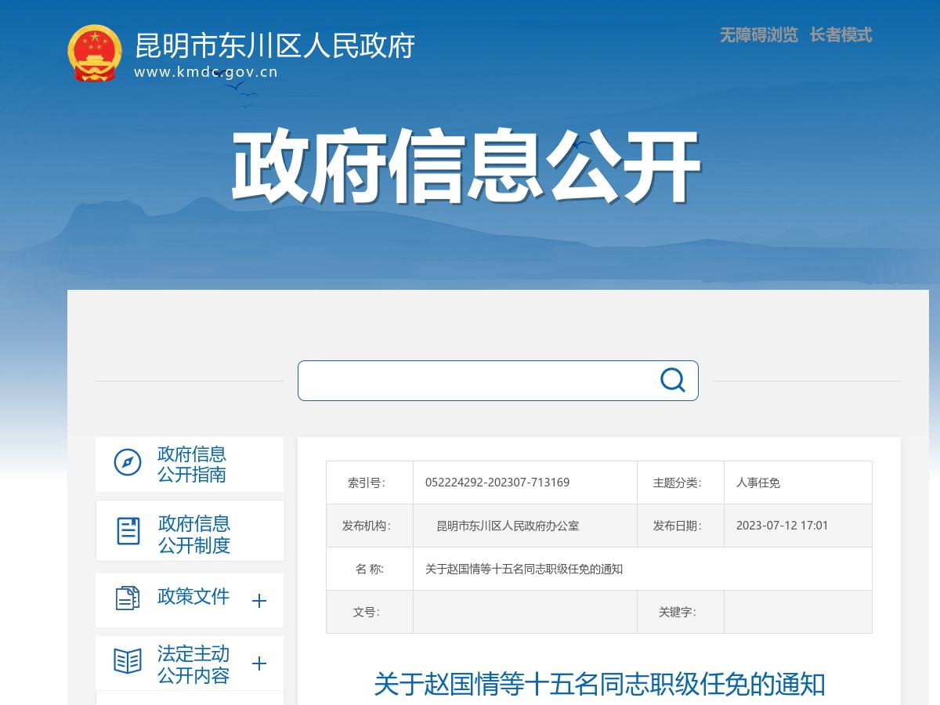Image resolution: width=940 pixels, height=705 pixels.
Task: Click the 无障碍浏览 link
Action: coord(758,34)
